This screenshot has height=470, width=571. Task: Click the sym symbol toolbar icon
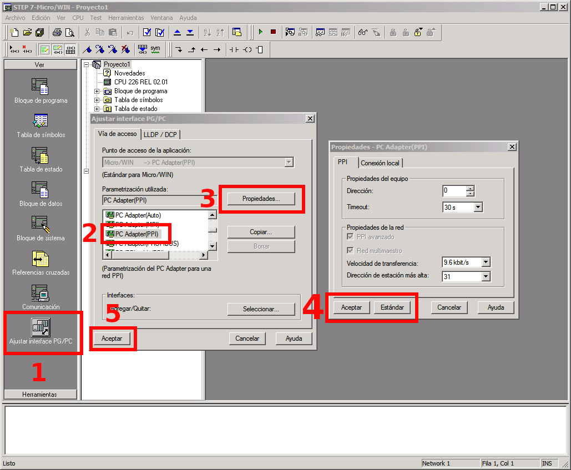155,49
